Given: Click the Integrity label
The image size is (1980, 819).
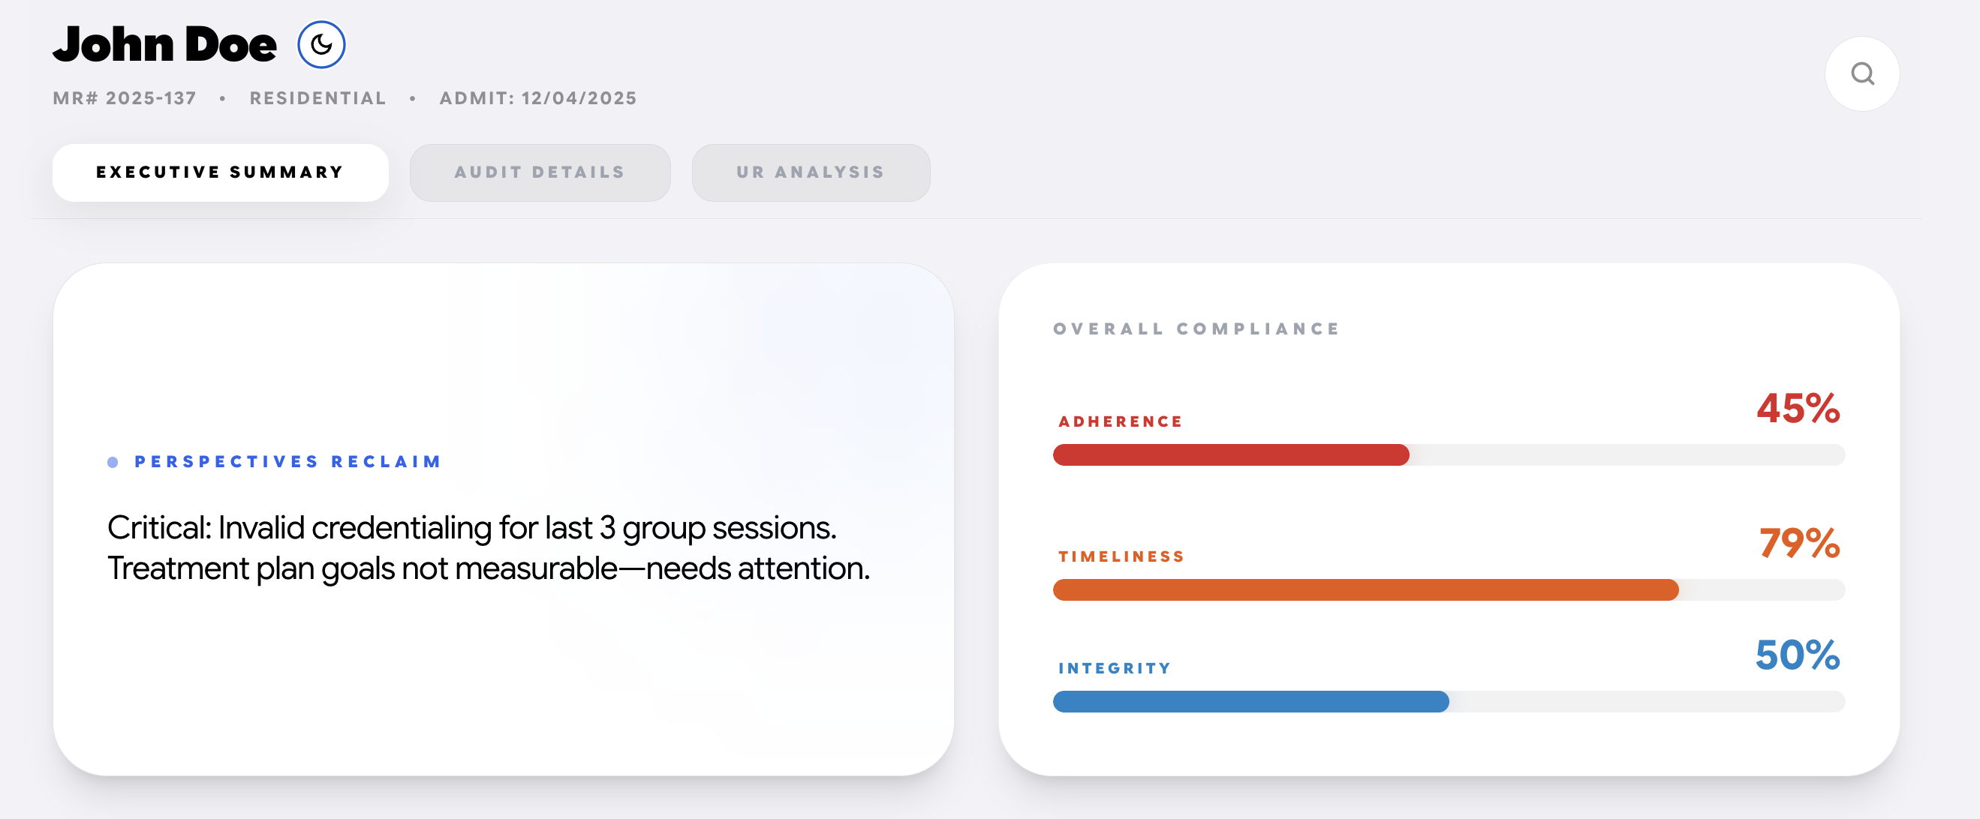Looking at the screenshot, I should point(1115,668).
